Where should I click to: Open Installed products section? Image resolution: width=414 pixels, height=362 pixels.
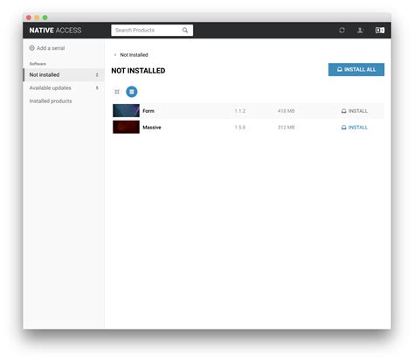point(64,101)
